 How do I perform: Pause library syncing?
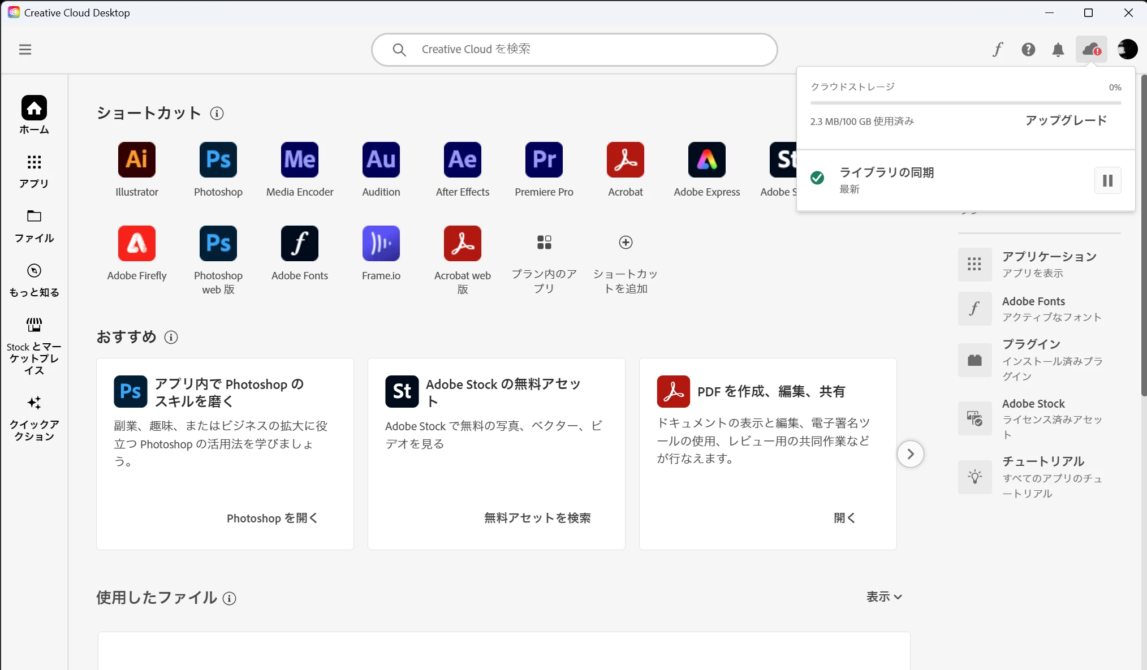point(1107,180)
